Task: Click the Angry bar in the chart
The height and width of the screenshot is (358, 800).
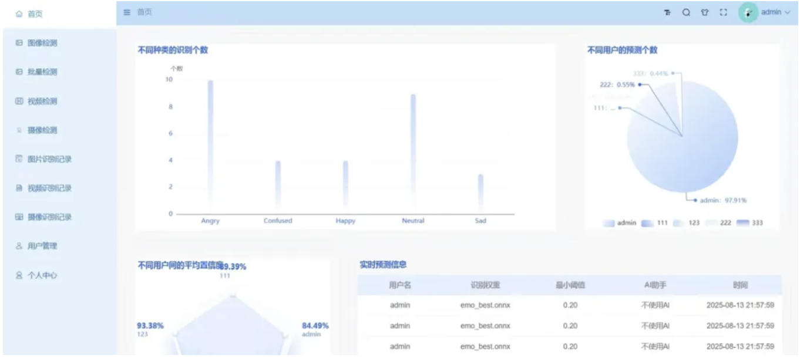Action: click(210, 147)
